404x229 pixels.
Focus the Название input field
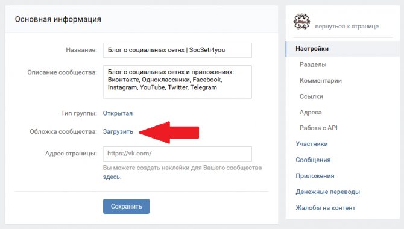177,50
